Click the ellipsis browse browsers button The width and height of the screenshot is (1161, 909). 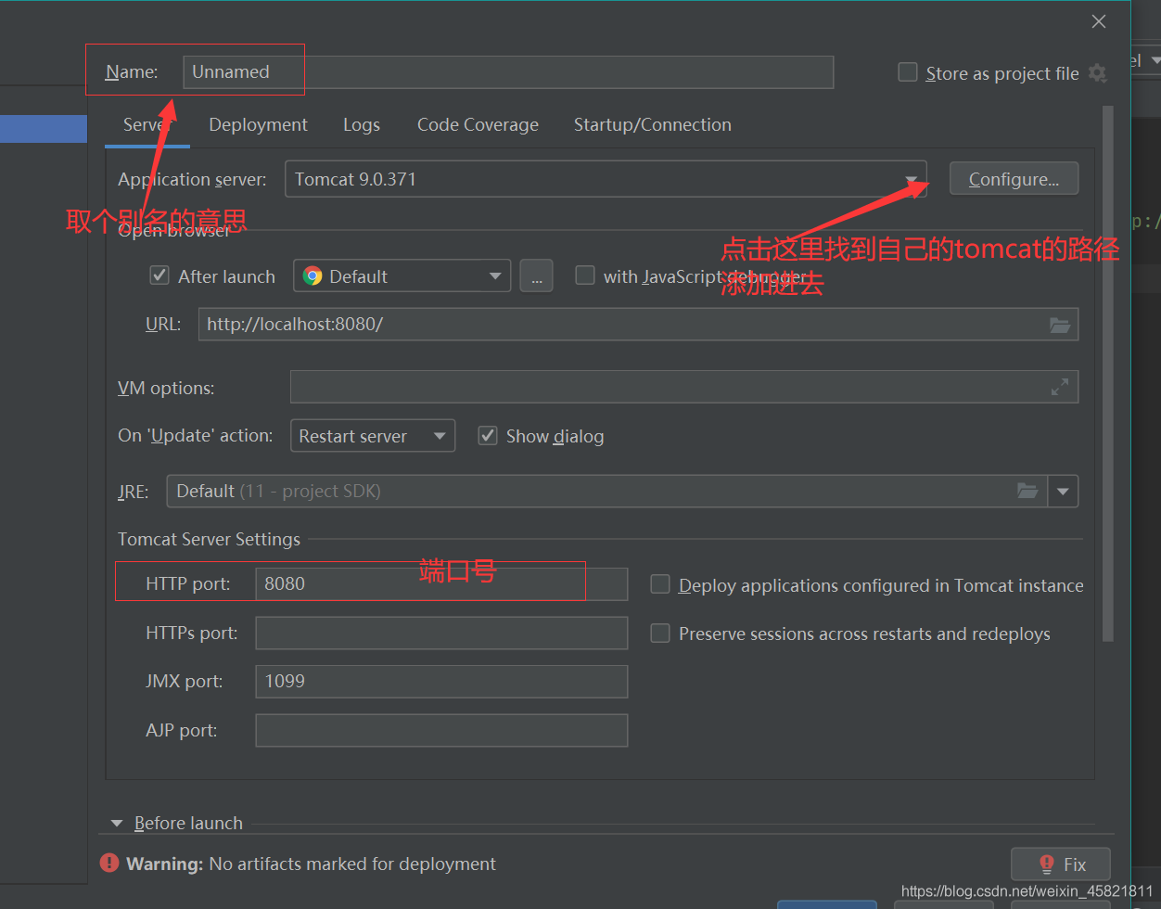pos(536,275)
